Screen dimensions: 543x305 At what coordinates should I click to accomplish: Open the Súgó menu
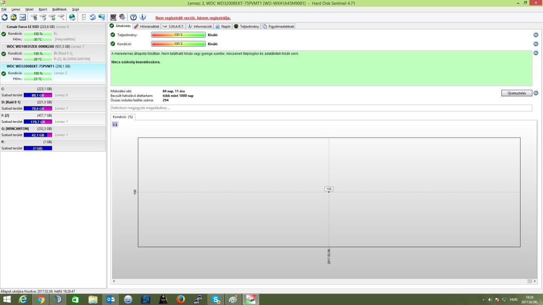(x=76, y=9)
